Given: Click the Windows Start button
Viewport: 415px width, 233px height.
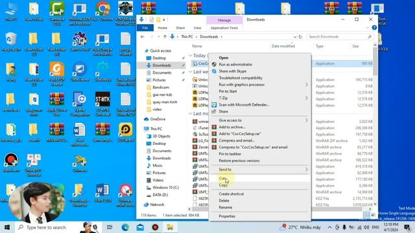Looking at the screenshot, I should (7, 227).
